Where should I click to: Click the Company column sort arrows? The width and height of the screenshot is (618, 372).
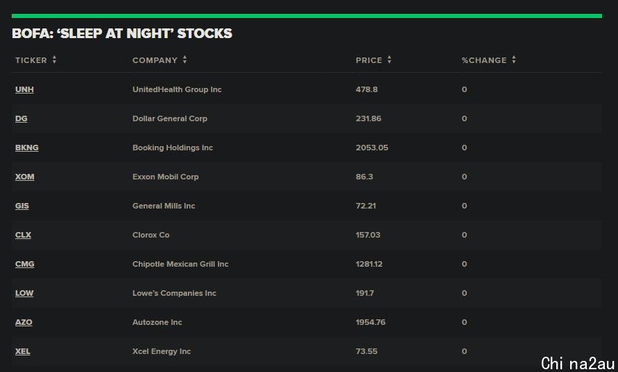[184, 60]
